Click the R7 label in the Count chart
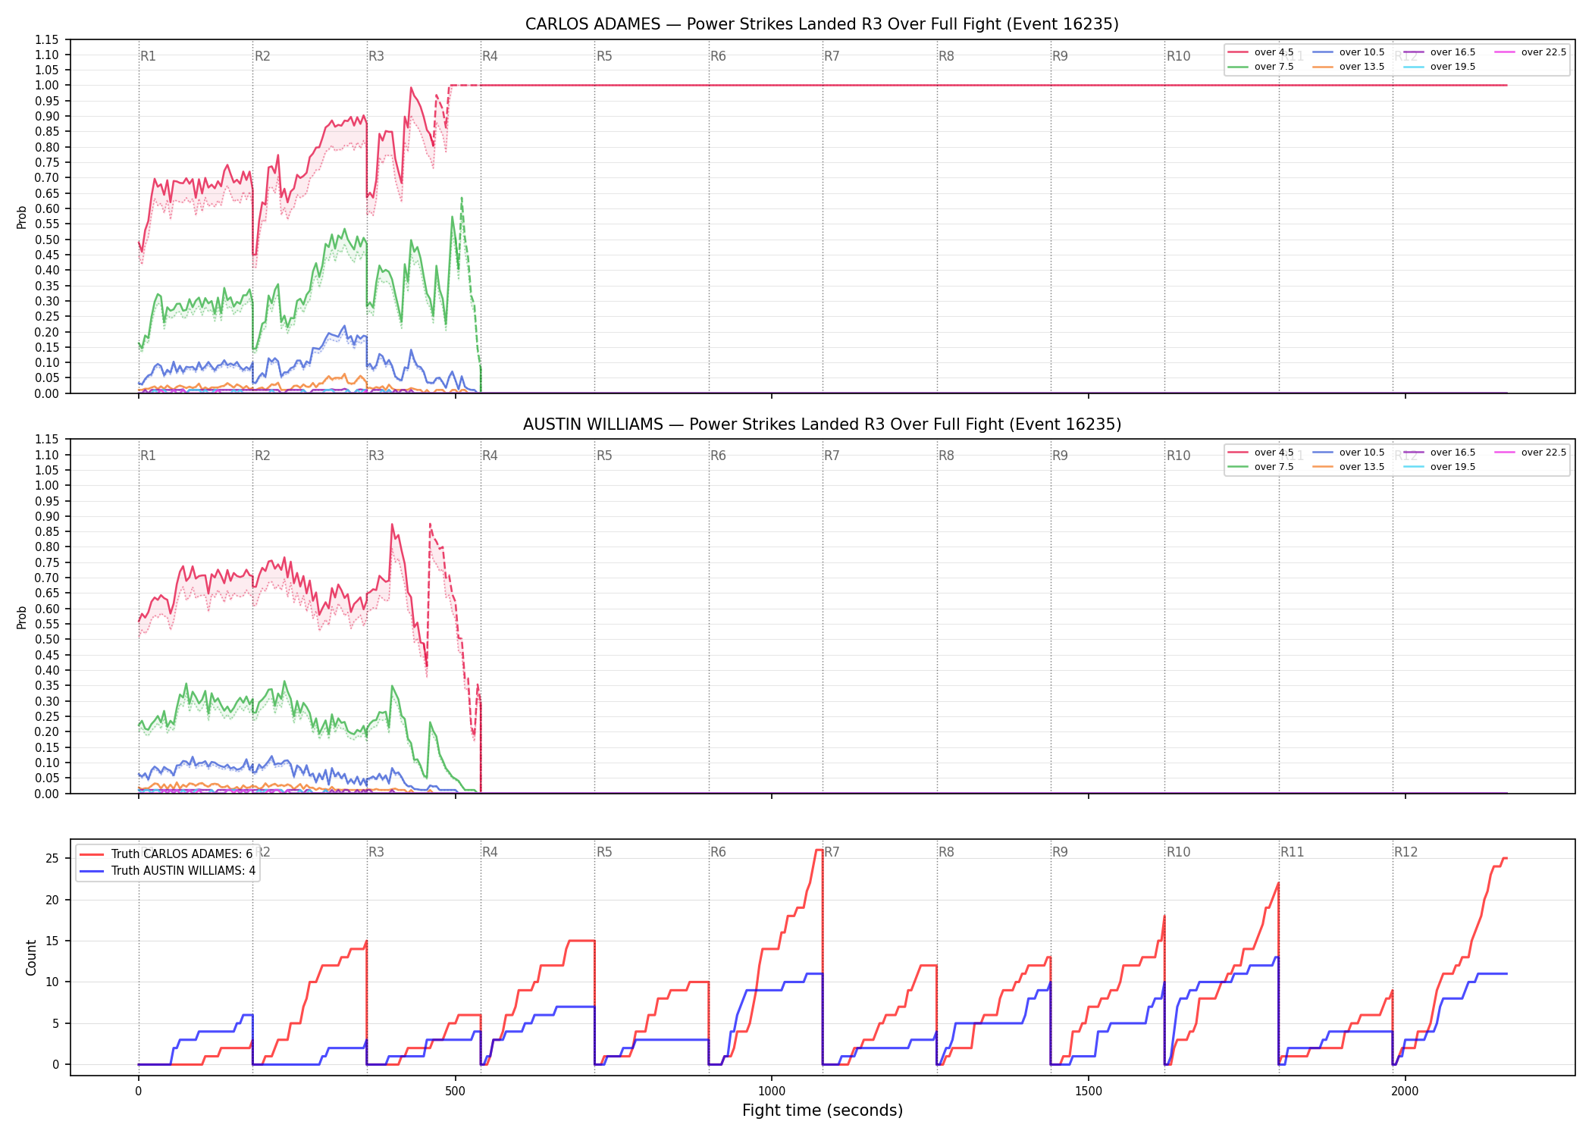 pos(832,852)
